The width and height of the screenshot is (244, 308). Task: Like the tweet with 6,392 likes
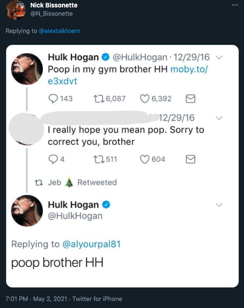pyautogui.click(x=145, y=99)
